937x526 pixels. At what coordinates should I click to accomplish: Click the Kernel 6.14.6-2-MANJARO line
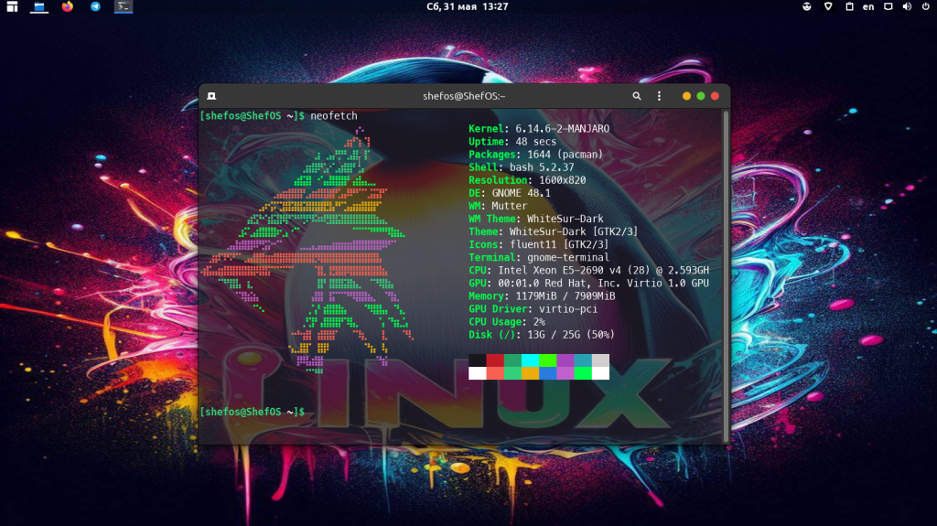coord(539,128)
